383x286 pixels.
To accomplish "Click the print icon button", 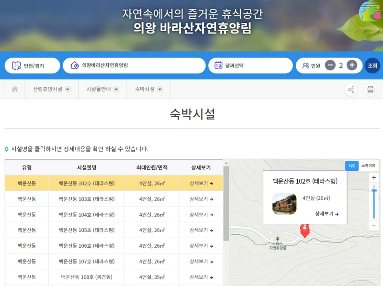I will coord(370,89).
